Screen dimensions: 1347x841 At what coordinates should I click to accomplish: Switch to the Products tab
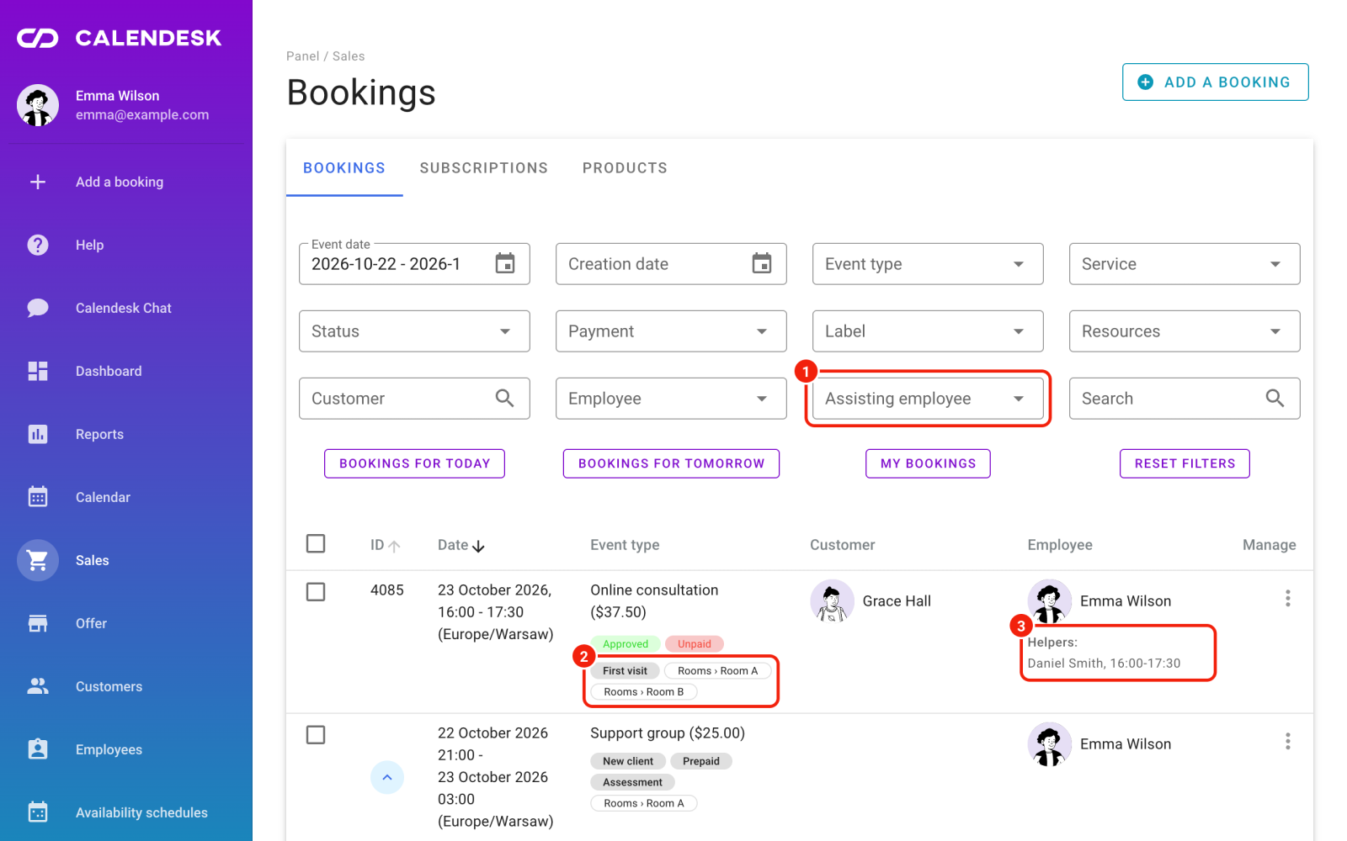(625, 168)
